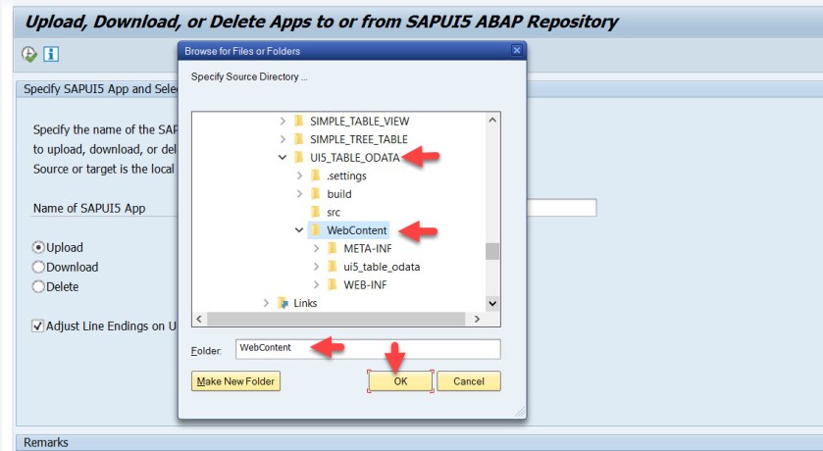Select the SIMPLE_TABLE_VIEW folder

[x=360, y=122]
